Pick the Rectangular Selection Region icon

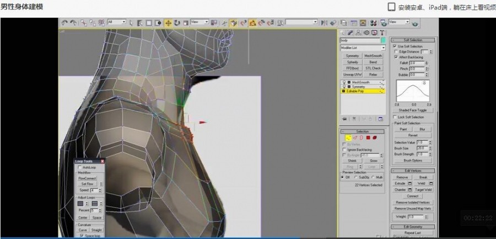149,23
